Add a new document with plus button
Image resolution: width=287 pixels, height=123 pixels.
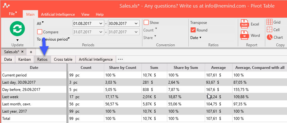tap(31, 52)
